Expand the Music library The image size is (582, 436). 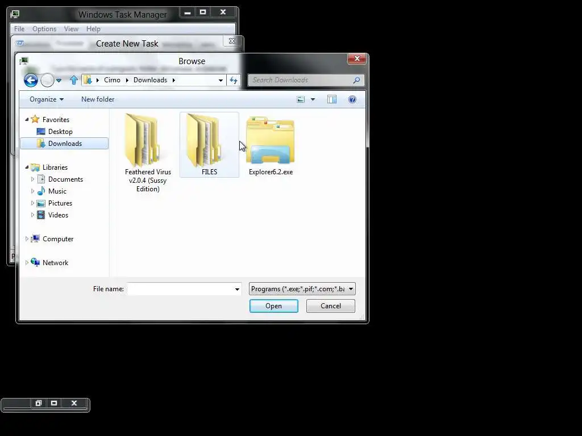pos(32,191)
